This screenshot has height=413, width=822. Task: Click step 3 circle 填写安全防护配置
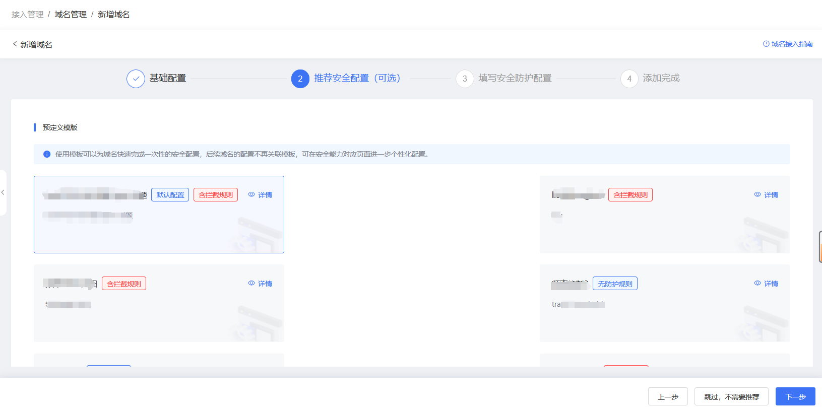(x=465, y=79)
